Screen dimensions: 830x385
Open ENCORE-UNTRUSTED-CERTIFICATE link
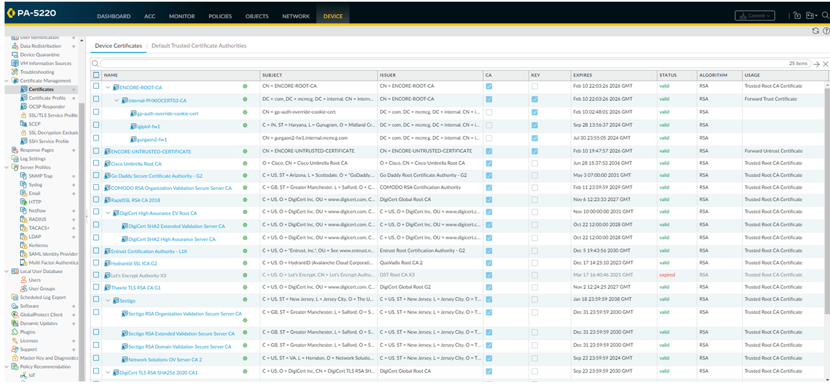[151, 152]
